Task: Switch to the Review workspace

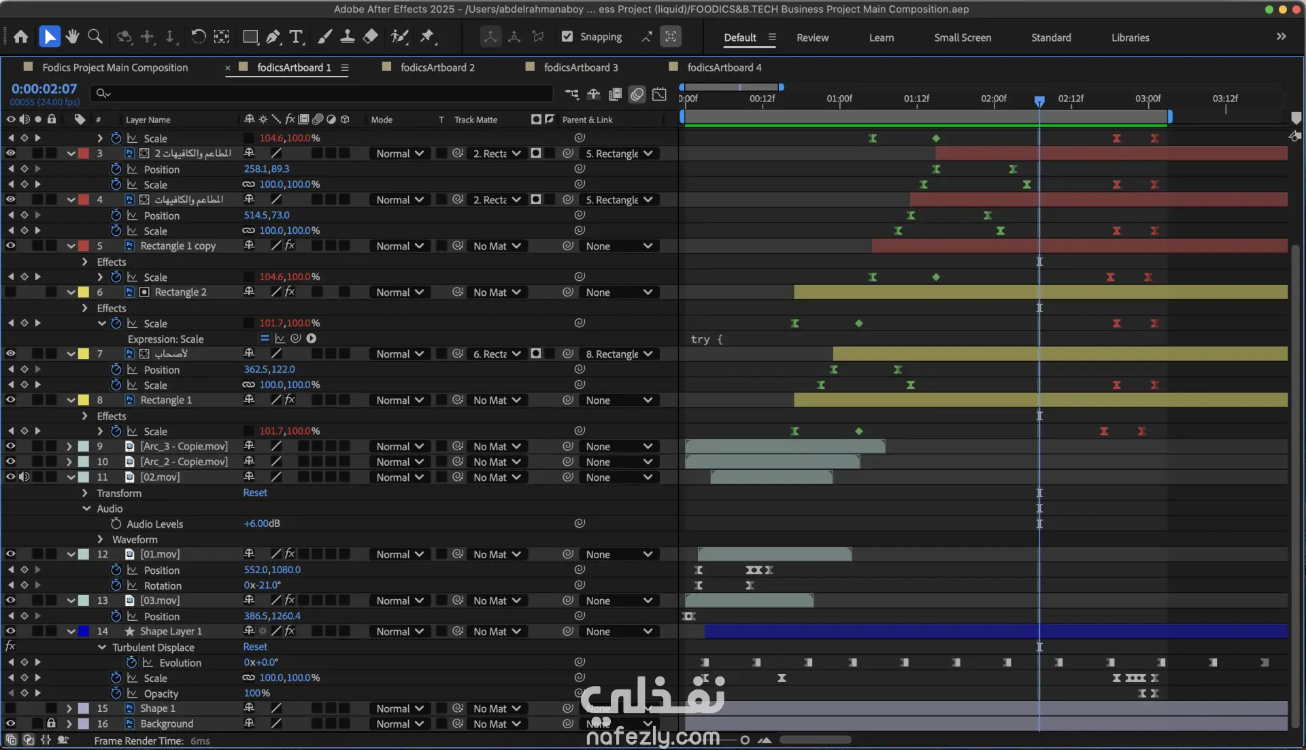Action: click(812, 37)
